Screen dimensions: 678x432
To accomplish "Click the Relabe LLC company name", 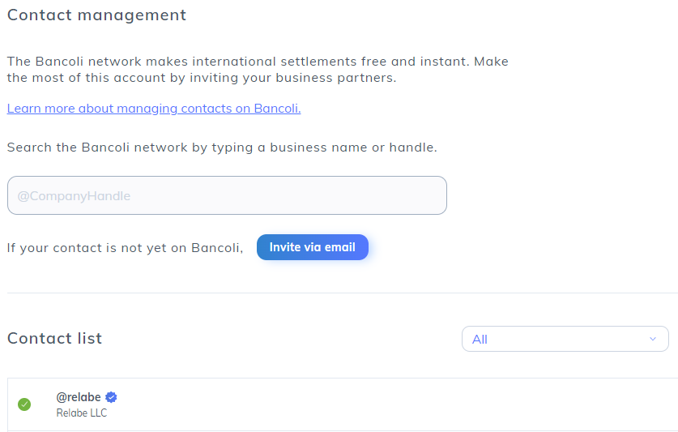I will 82,413.
